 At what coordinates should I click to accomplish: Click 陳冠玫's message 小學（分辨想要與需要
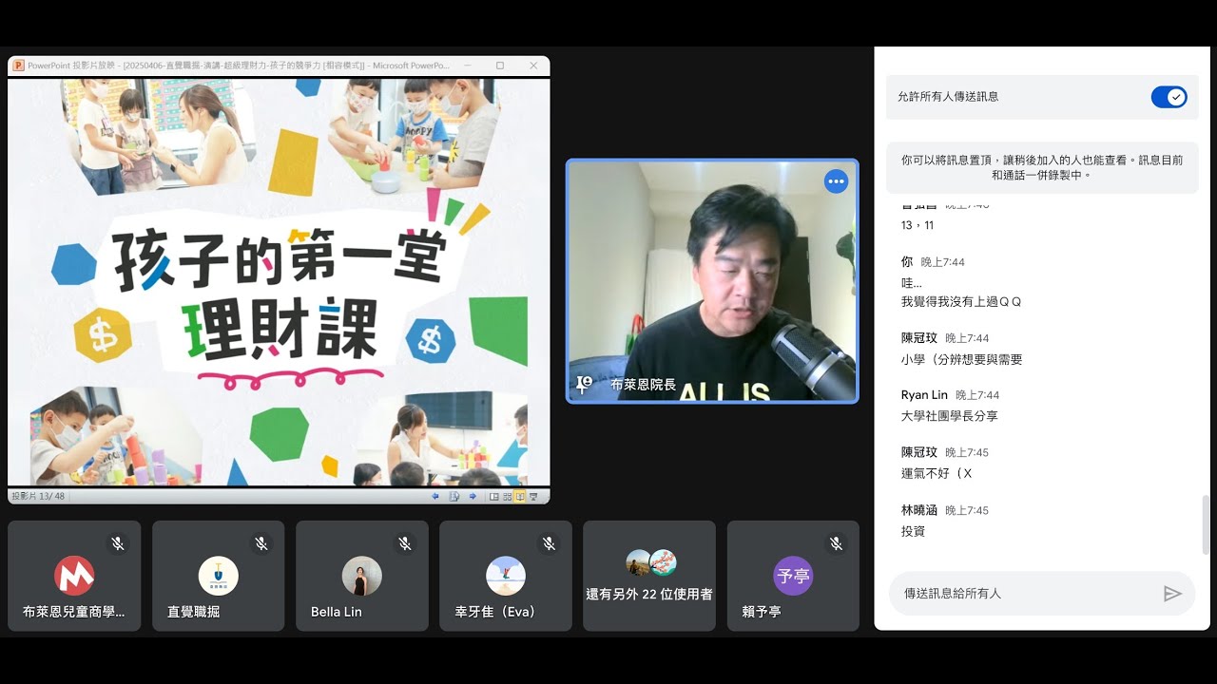pos(961,359)
